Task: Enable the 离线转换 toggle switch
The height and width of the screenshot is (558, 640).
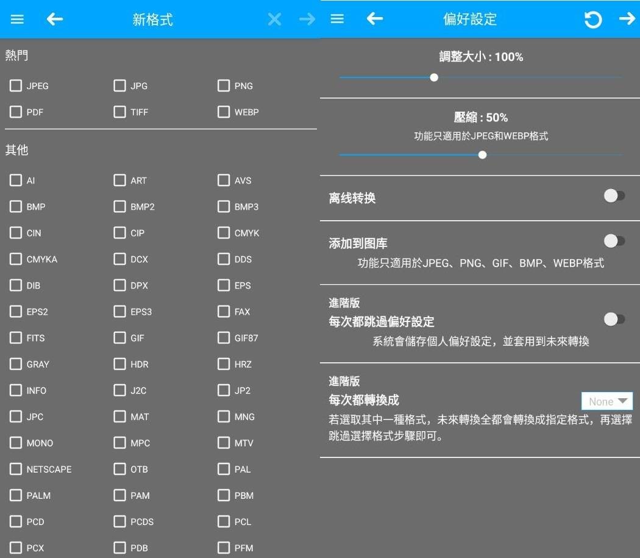Action: point(614,196)
